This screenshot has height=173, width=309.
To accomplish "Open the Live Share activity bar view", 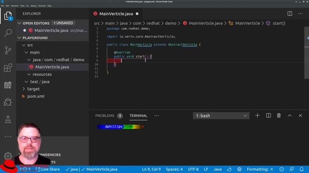I will pos(8,85).
